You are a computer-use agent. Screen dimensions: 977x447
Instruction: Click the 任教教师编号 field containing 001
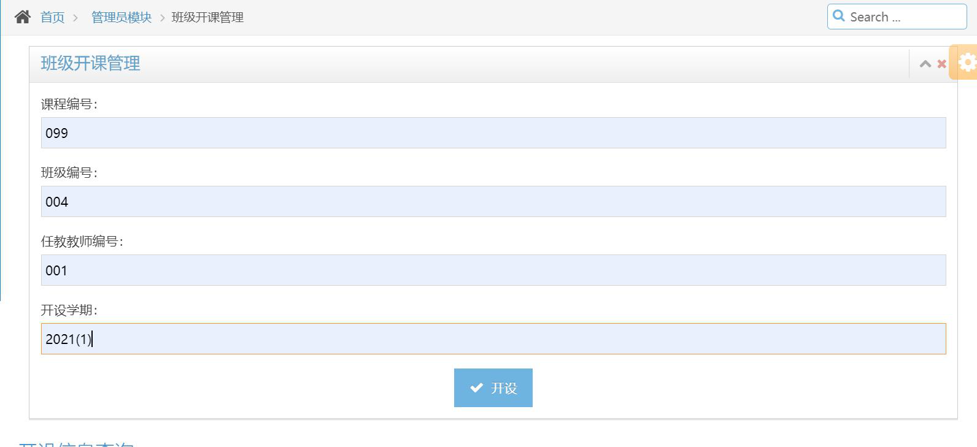pyautogui.click(x=493, y=270)
